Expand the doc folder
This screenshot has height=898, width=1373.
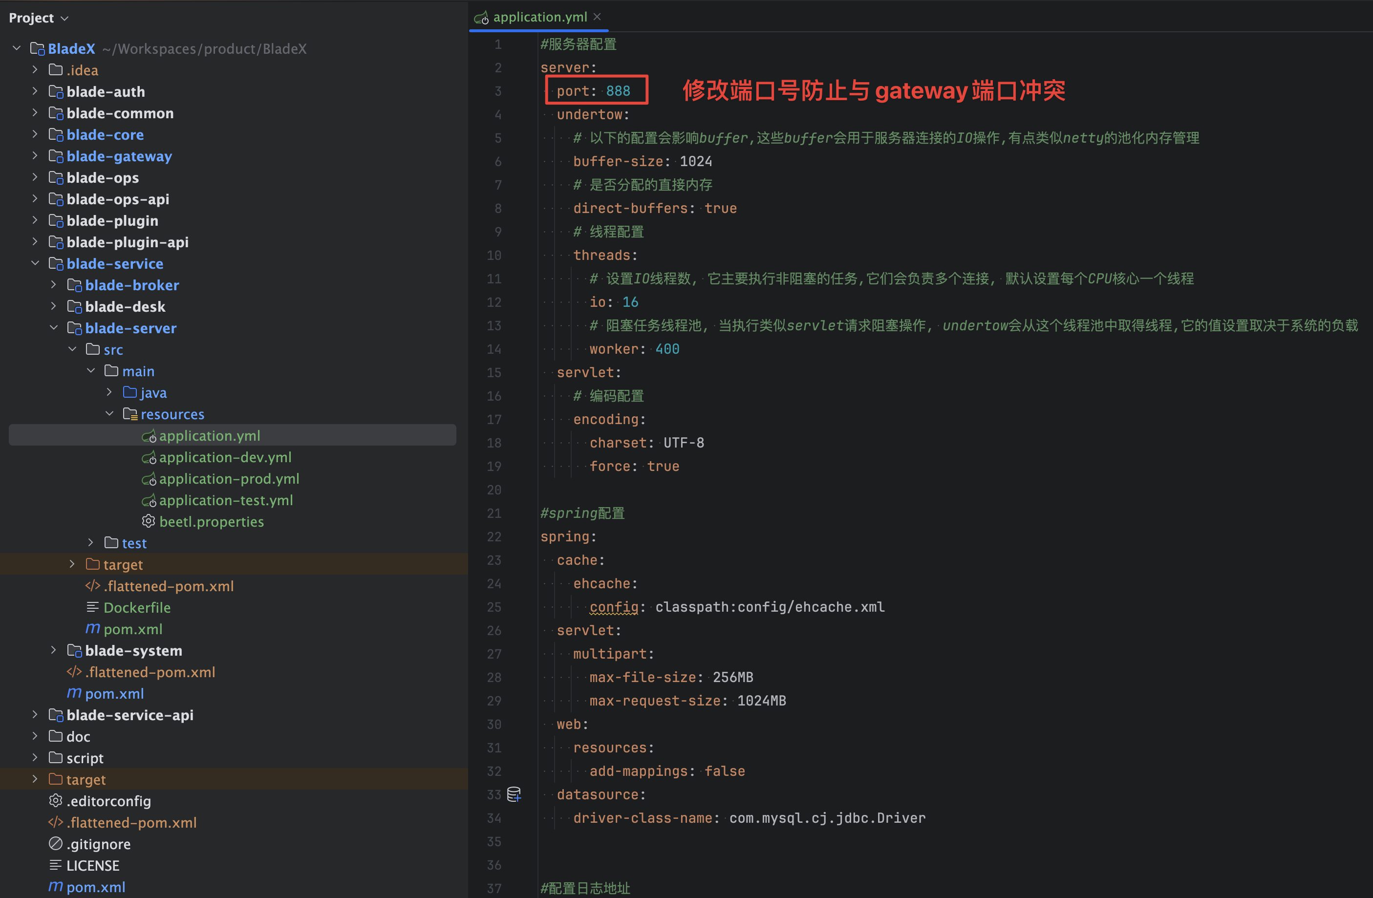[x=35, y=736]
